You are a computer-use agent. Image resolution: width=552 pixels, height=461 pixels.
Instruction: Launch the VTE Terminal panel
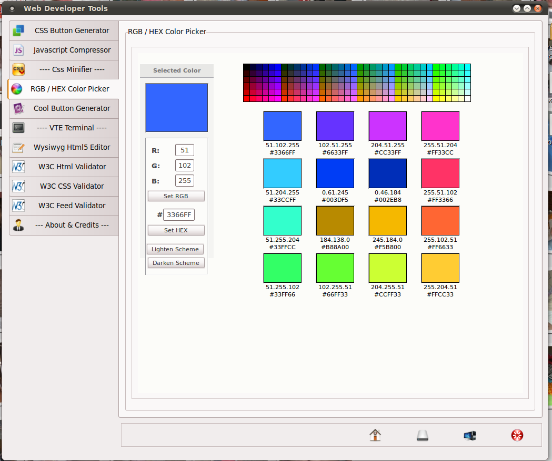pos(64,128)
